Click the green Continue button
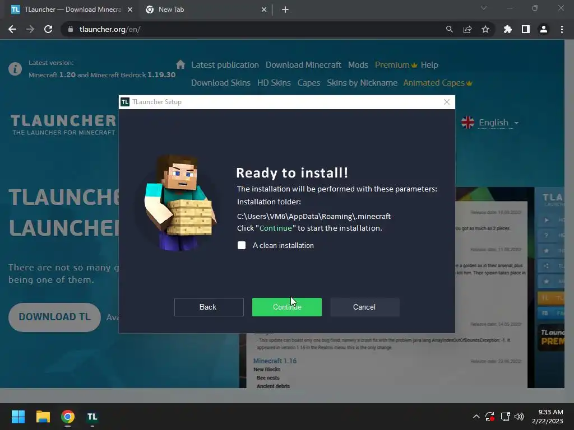The height and width of the screenshot is (430, 574). pyautogui.click(x=287, y=307)
